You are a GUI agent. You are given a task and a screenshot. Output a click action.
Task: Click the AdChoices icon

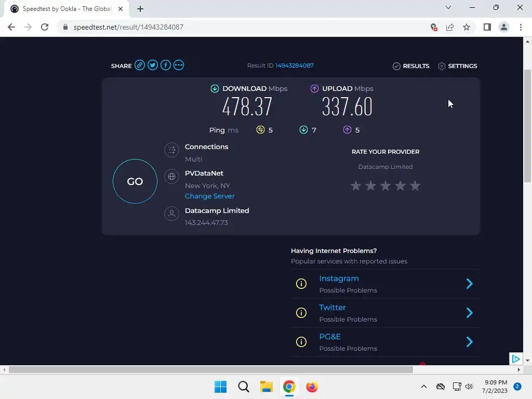tap(516, 358)
